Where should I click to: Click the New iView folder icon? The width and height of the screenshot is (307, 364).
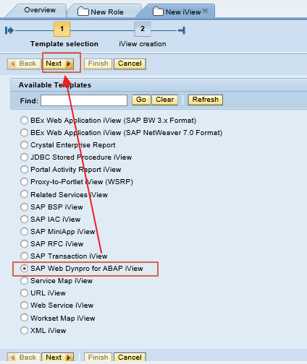click(x=158, y=12)
